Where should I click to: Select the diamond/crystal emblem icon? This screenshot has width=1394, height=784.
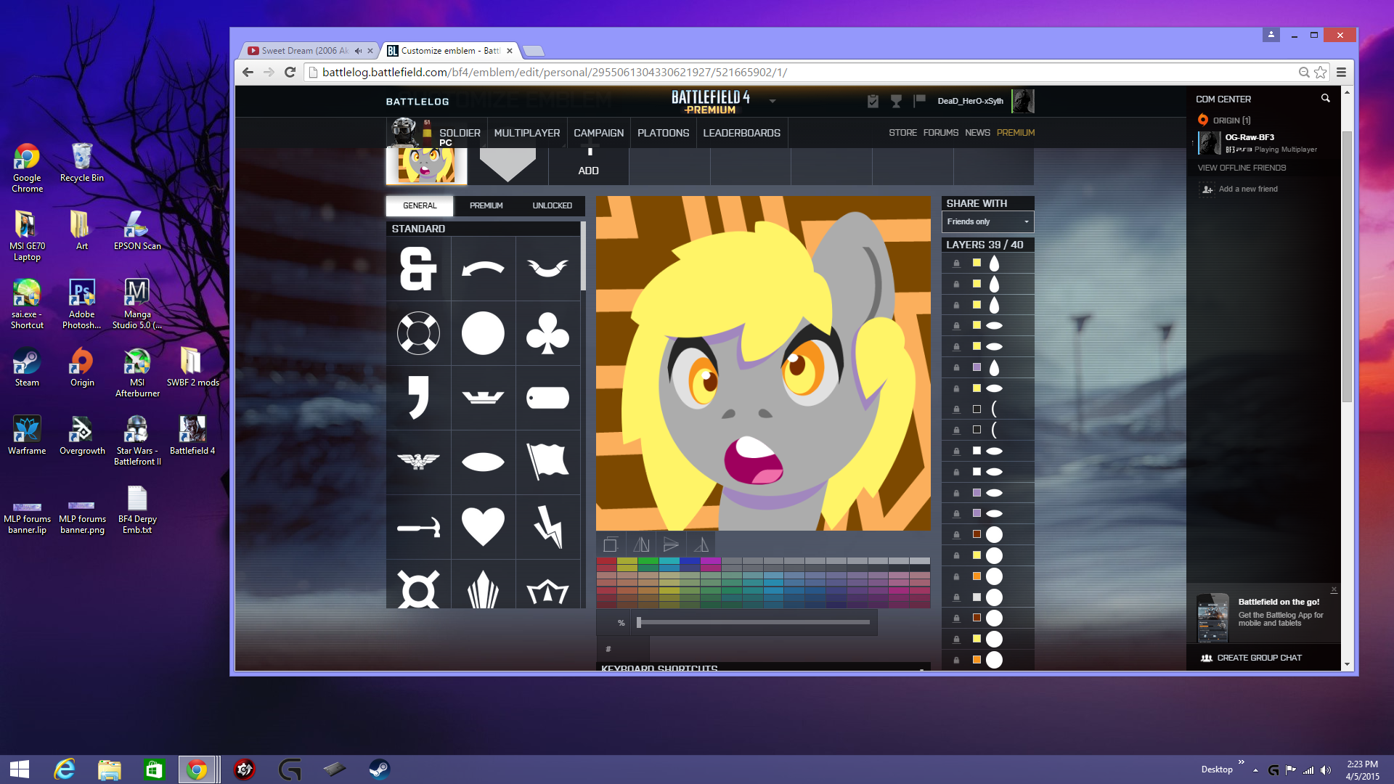click(484, 589)
